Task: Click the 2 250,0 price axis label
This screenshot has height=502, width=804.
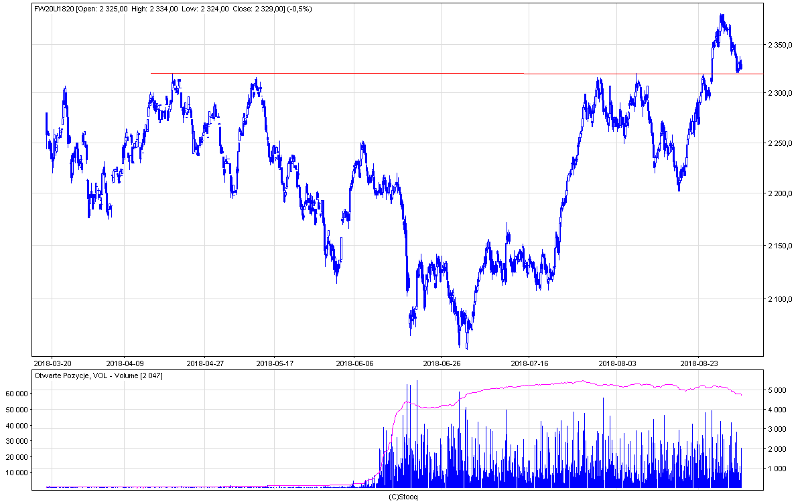Action: pos(781,143)
